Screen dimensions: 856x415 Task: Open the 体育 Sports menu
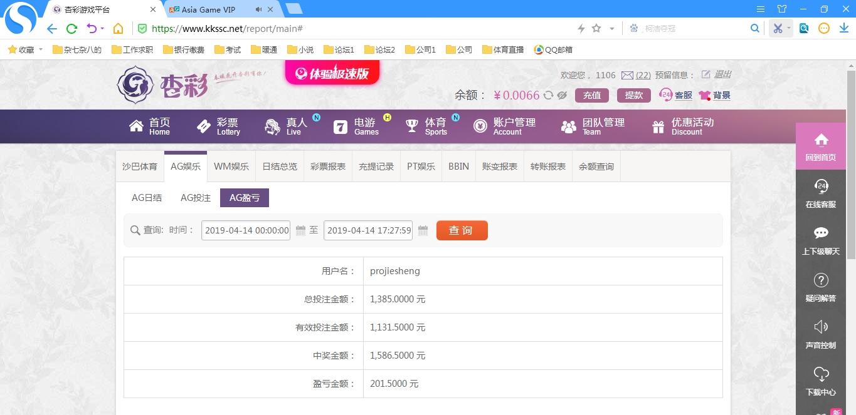click(426, 126)
